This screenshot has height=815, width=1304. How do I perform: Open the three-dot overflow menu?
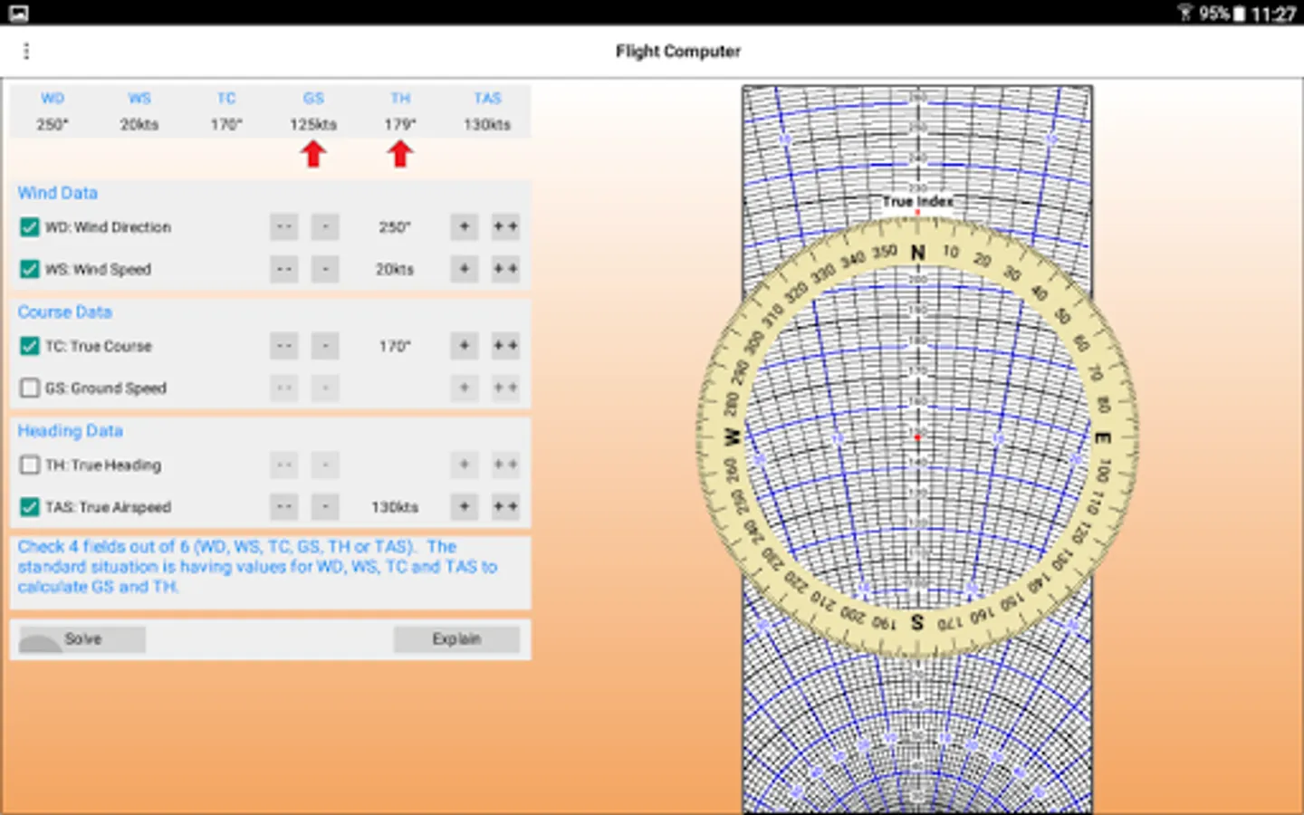pyautogui.click(x=26, y=51)
